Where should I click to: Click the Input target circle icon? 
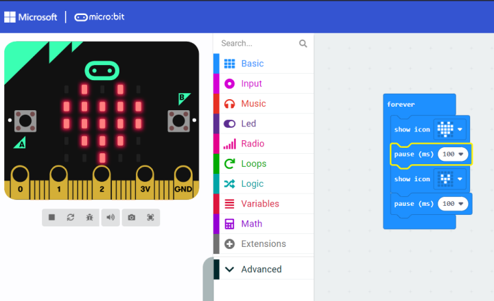tap(229, 83)
